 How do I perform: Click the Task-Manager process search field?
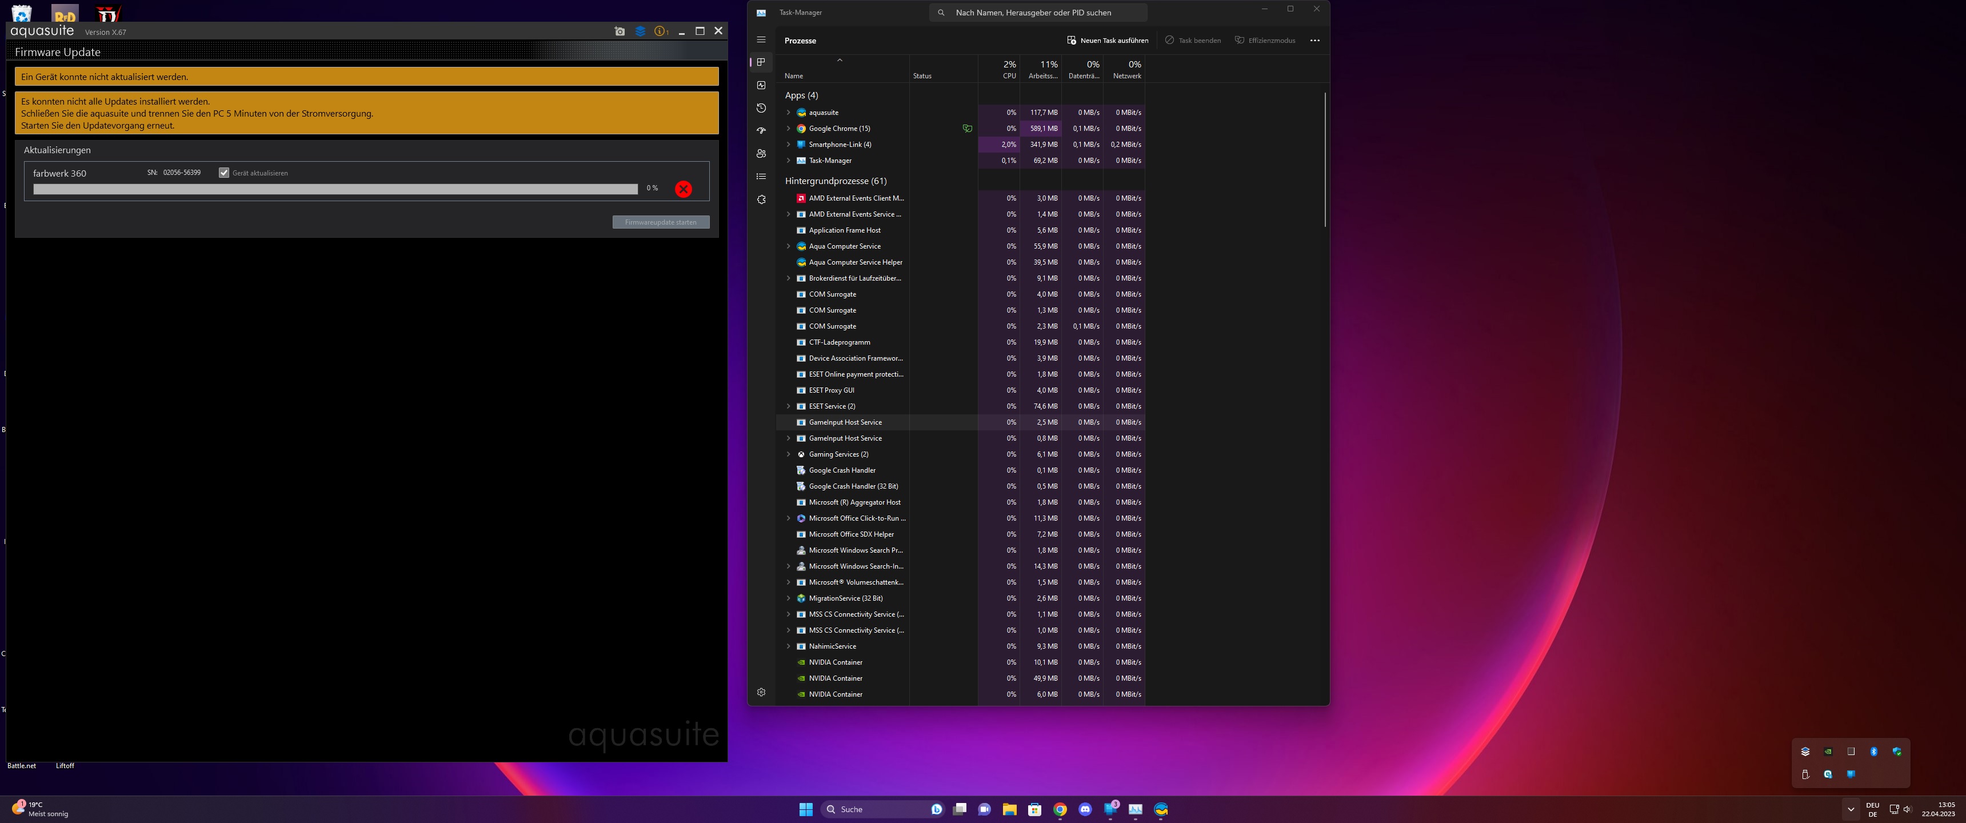click(1038, 12)
